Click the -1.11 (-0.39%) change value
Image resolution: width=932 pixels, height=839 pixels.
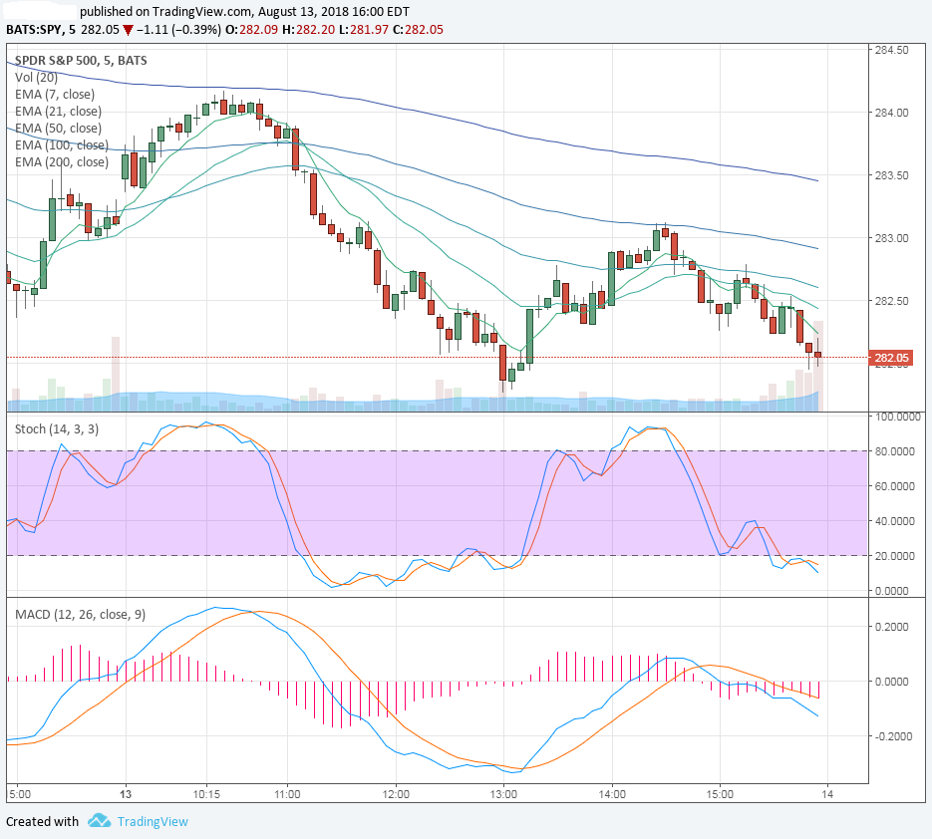coord(178,30)
